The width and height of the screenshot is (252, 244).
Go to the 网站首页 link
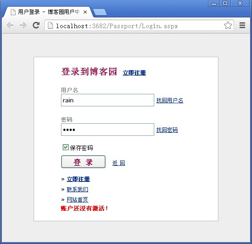[78, 200]
